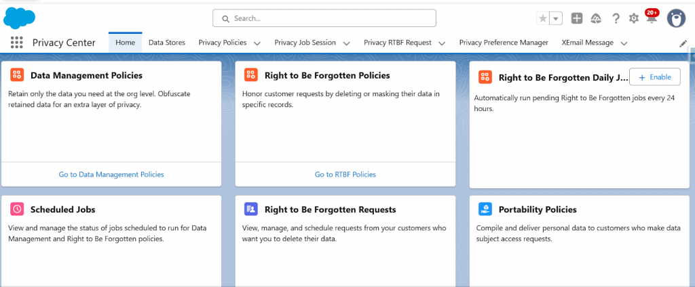
Task: Follow the Go to RTBF Policies link
Action: click(x=345, y=174)
